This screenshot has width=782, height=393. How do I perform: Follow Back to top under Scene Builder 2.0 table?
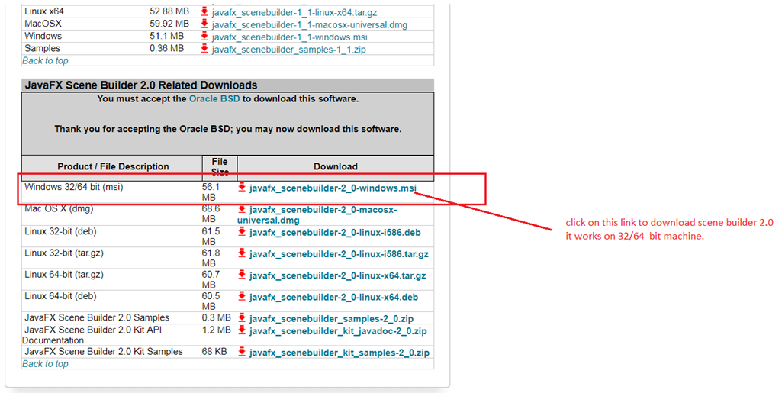tap(45, 364)
